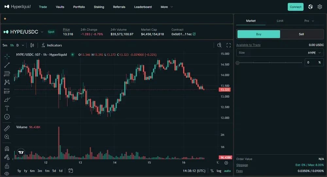Open the language globe icon
Image resolution: width=327 pixels, height=177 pixels.
[x=311, y=7]
